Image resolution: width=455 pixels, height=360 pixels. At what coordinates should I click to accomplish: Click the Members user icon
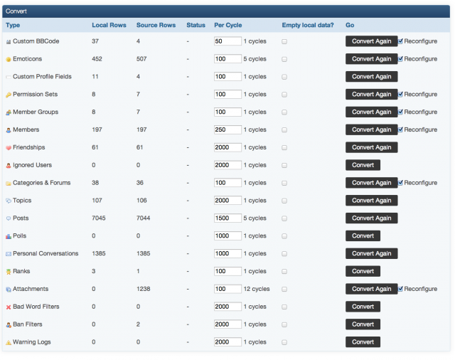coord(9,130)
